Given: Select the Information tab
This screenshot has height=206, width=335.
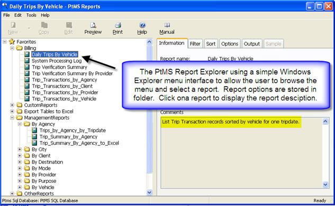Looking at the screenshot, I should [x=172, y=43].
